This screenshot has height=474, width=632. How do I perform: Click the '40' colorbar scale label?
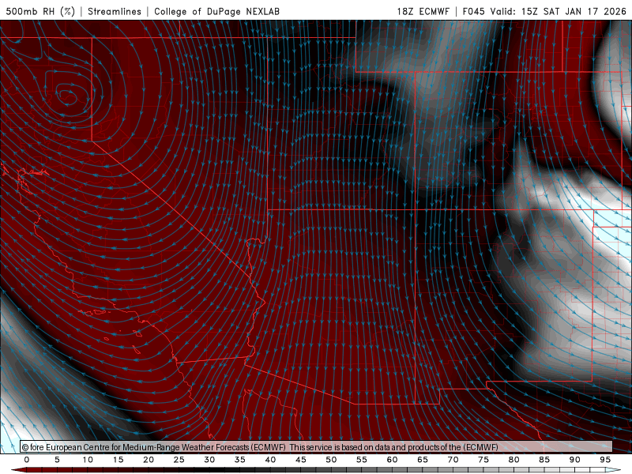click(270, 460)
